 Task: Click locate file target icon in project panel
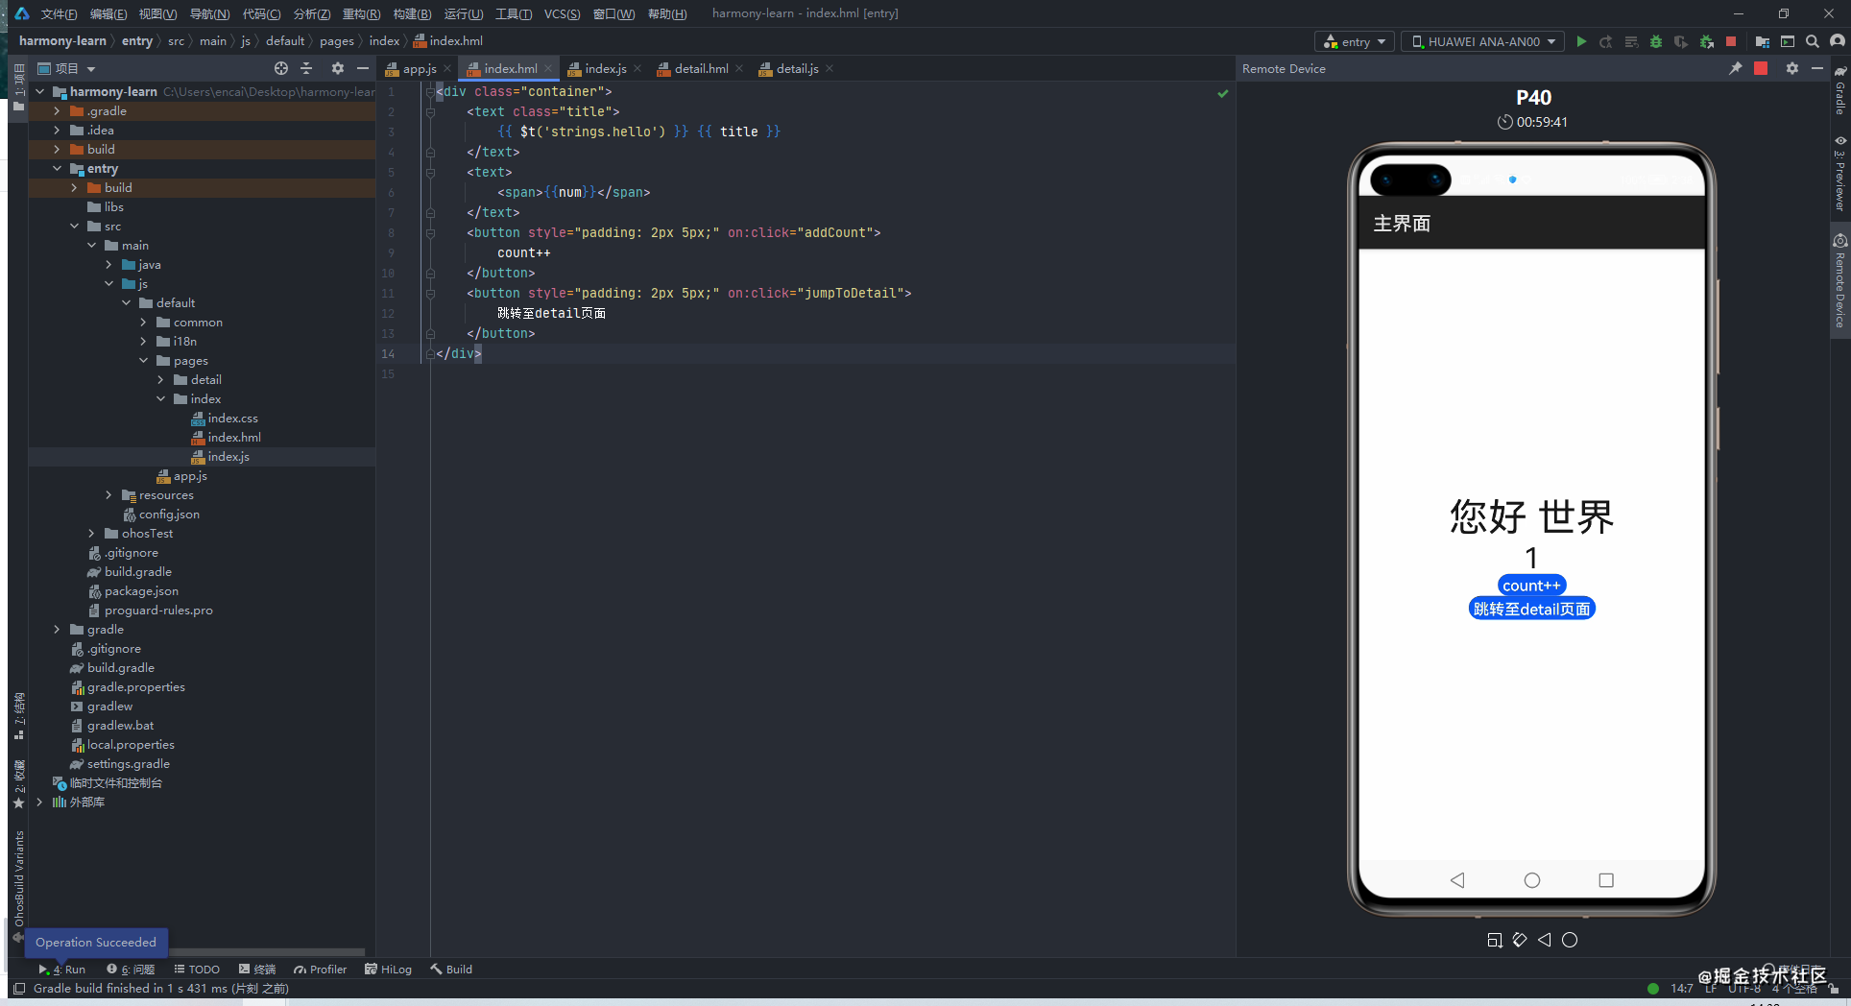coord(280,68)
